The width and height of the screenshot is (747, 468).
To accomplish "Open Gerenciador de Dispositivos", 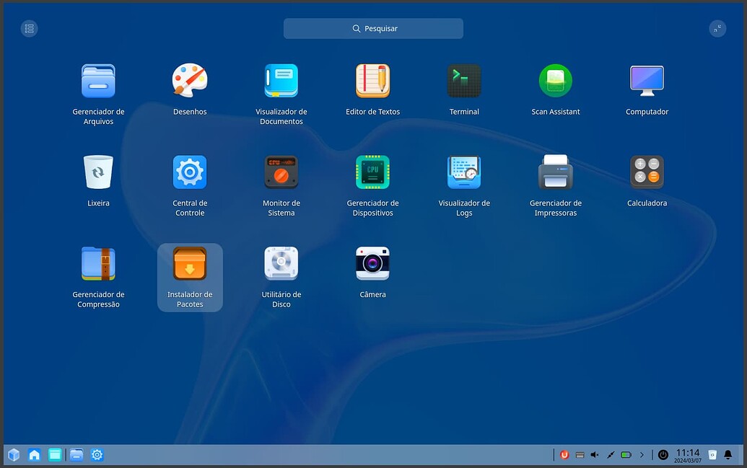I will 372,172.
